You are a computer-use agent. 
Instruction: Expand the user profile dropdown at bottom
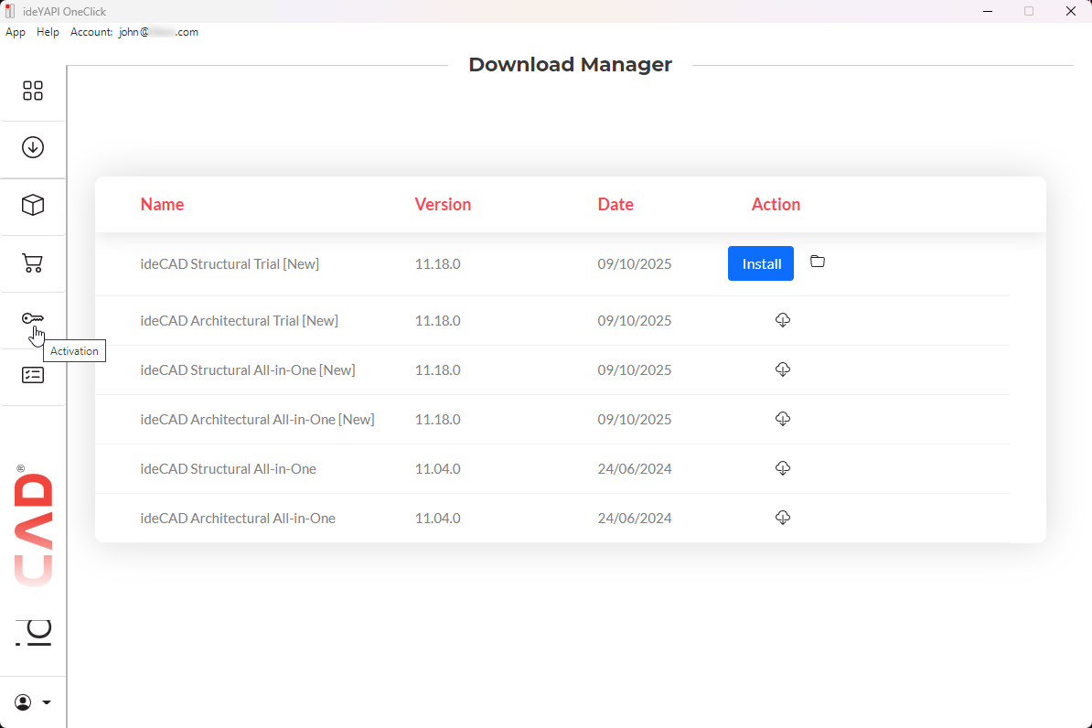[x=33, y=702]
